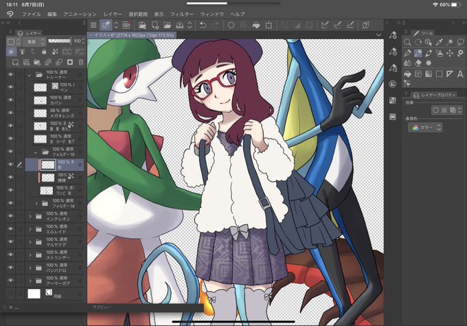Open the blending mode dropdown 乗算
This screenshot has width=467, height=326.
[x=34, y=41]
